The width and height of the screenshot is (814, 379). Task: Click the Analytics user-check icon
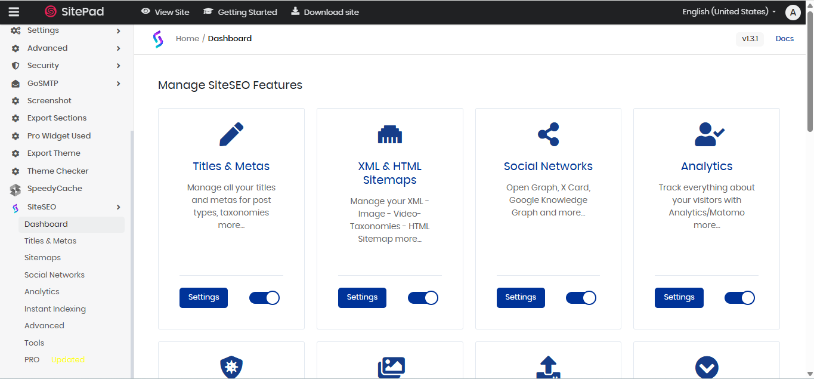point(707,134)
